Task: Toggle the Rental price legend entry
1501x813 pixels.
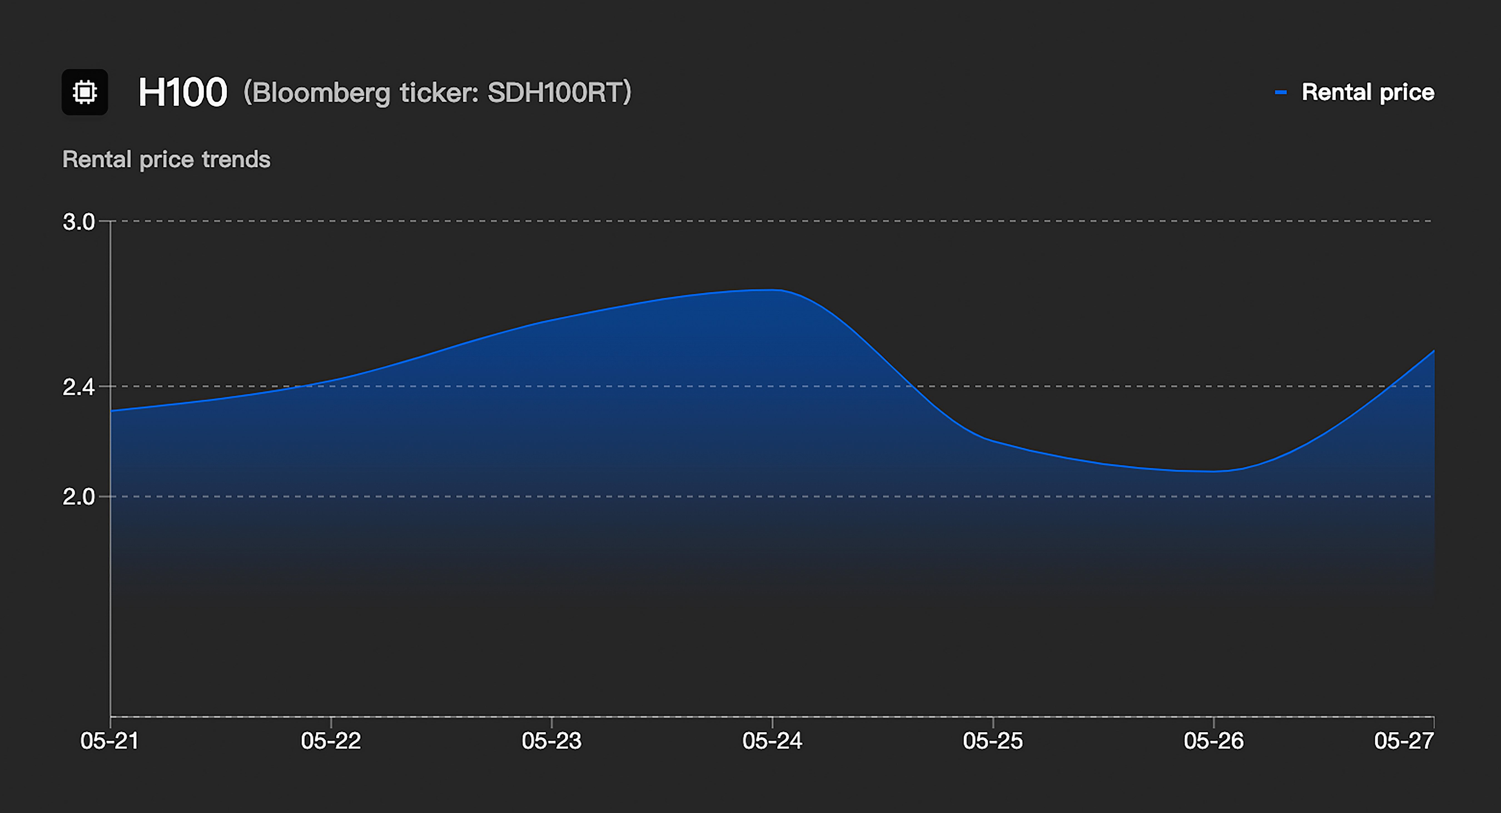Action: pos(1368,92)
